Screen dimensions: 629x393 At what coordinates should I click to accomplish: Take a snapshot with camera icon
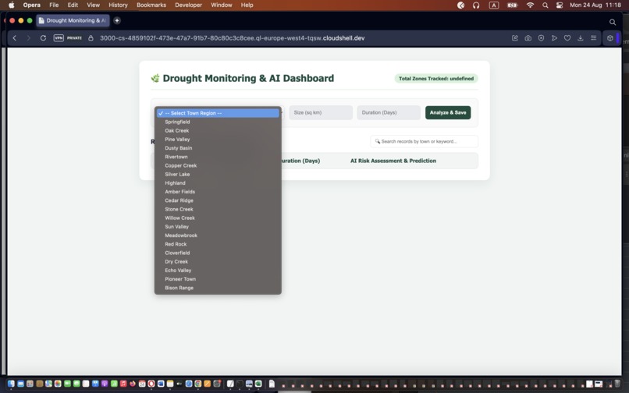click(x=528, y=38)
